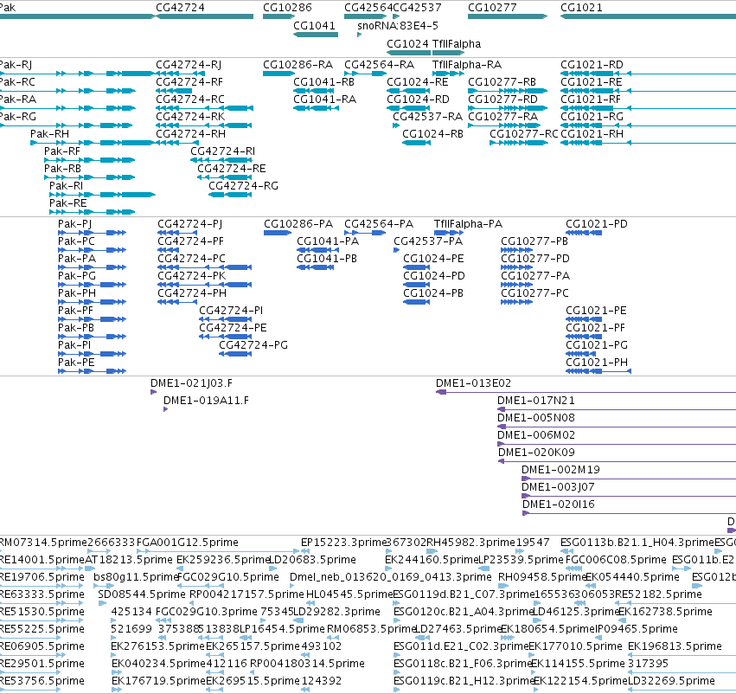Select protein CG1024-PD
The image size is (736, 694).
pos(416,285)
